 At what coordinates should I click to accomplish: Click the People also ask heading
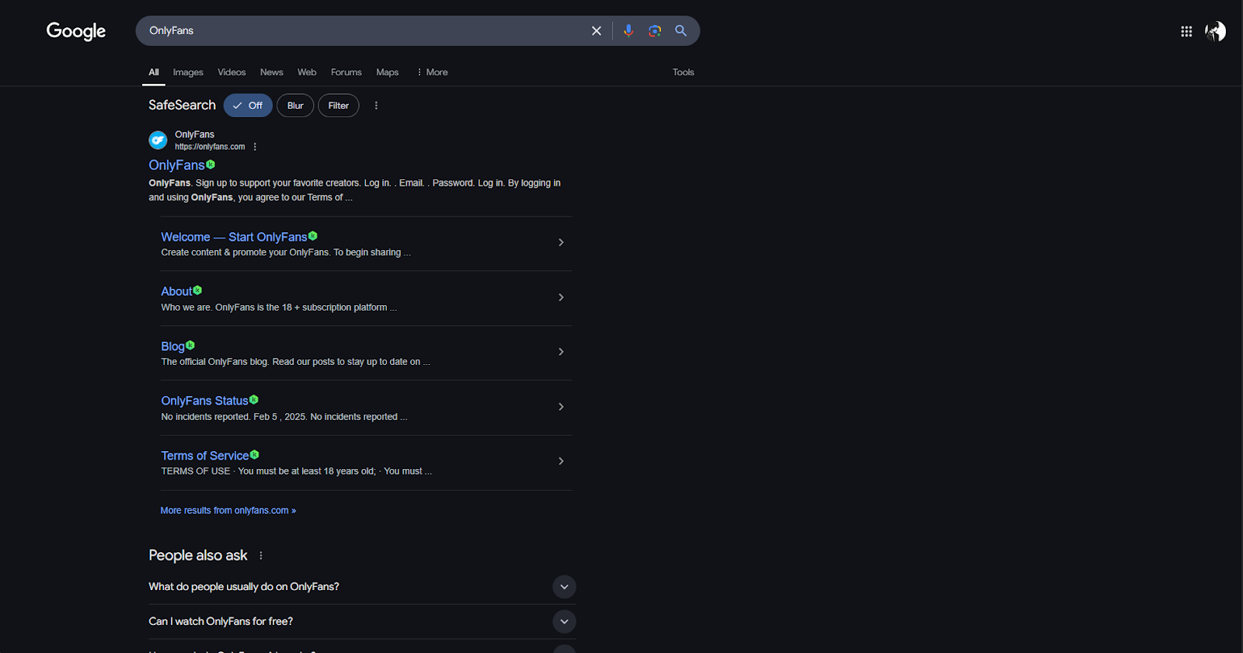198,556
